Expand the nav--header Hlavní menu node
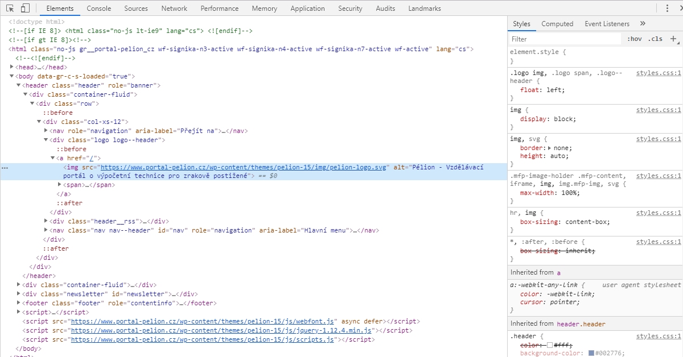683x357 pixels. pyautogui.click(x=46, y=230)
